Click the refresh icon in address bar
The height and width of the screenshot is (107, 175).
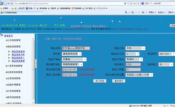pyautogui.click(x=135, y=3)
